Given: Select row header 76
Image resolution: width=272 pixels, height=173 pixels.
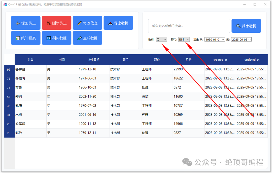Looking at the screenshot, I should [x=10, y=79].
